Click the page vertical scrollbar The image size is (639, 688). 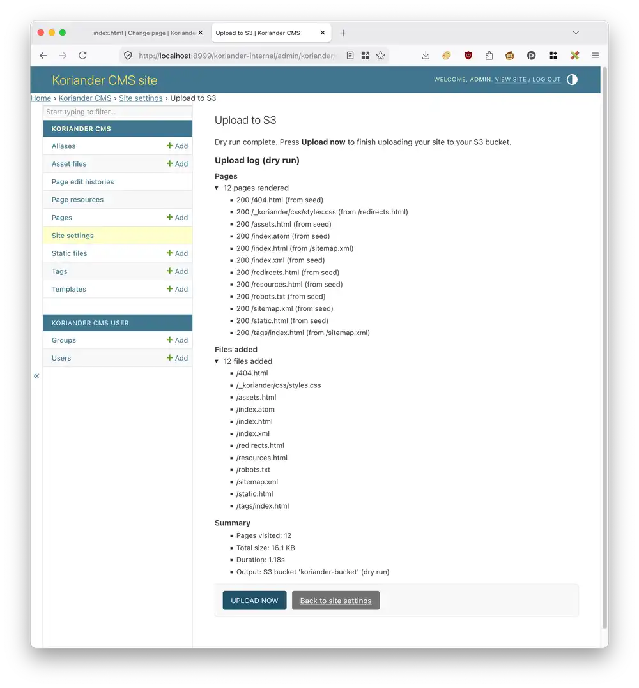tap(604, 347)
